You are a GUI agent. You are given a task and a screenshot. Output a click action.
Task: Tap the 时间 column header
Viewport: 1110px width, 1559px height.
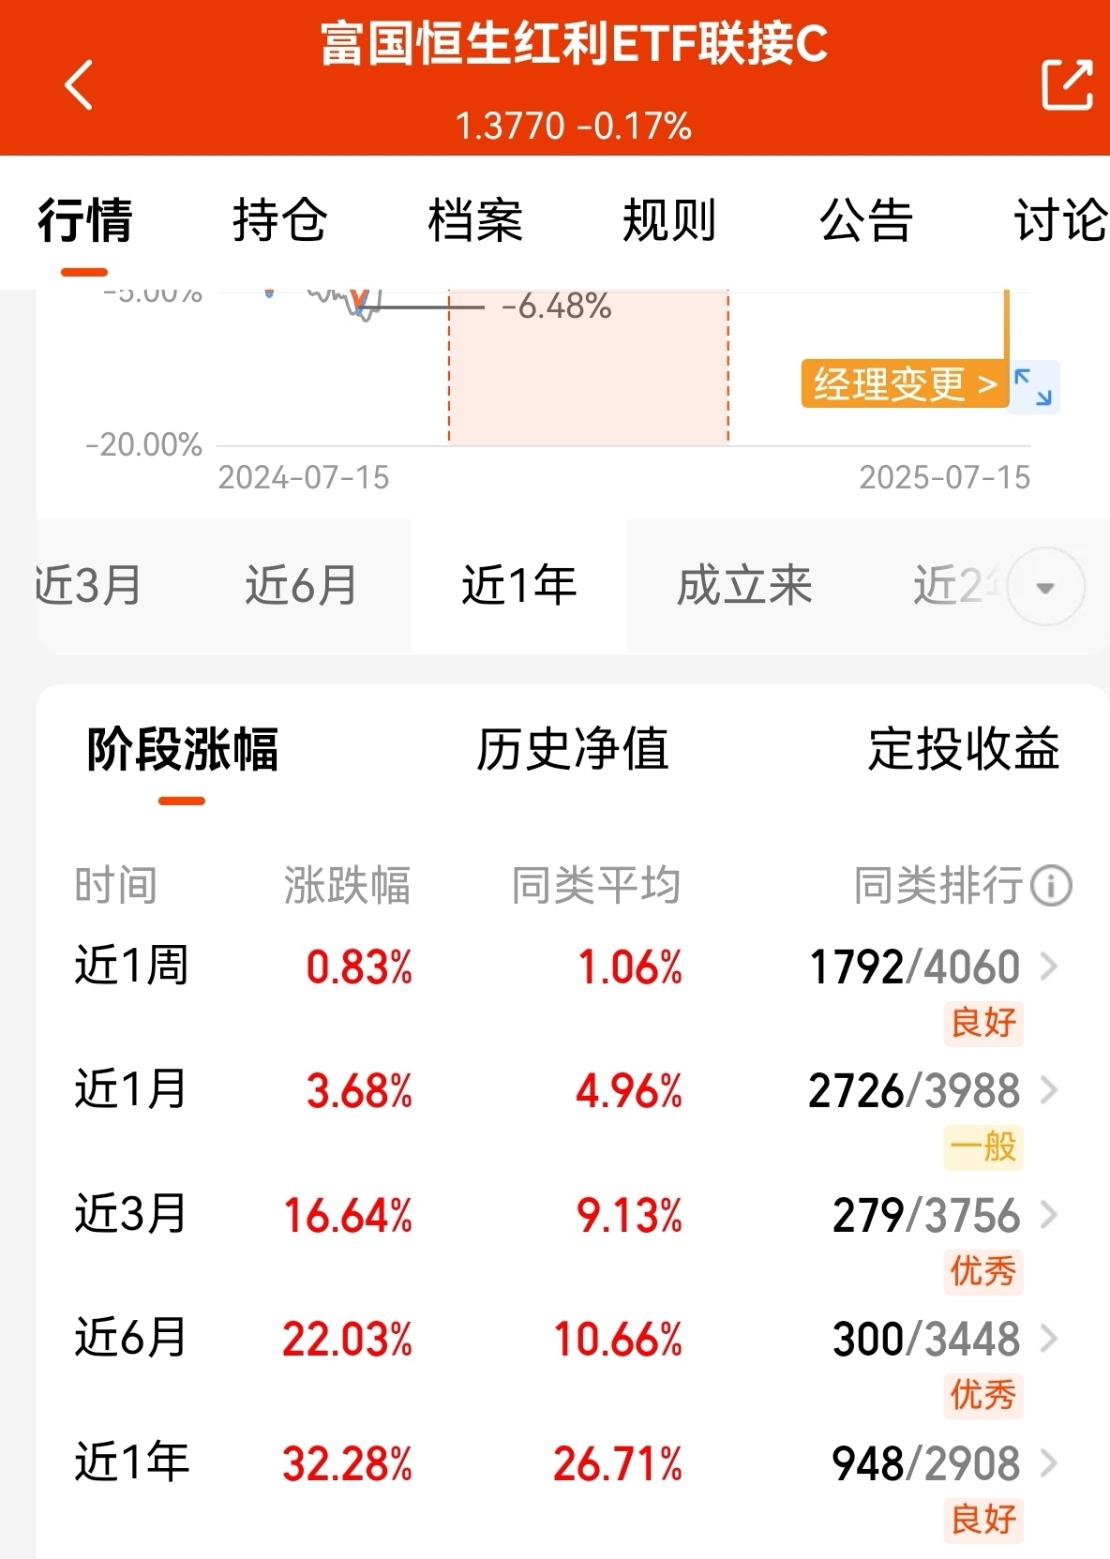(x=116, y=886)
